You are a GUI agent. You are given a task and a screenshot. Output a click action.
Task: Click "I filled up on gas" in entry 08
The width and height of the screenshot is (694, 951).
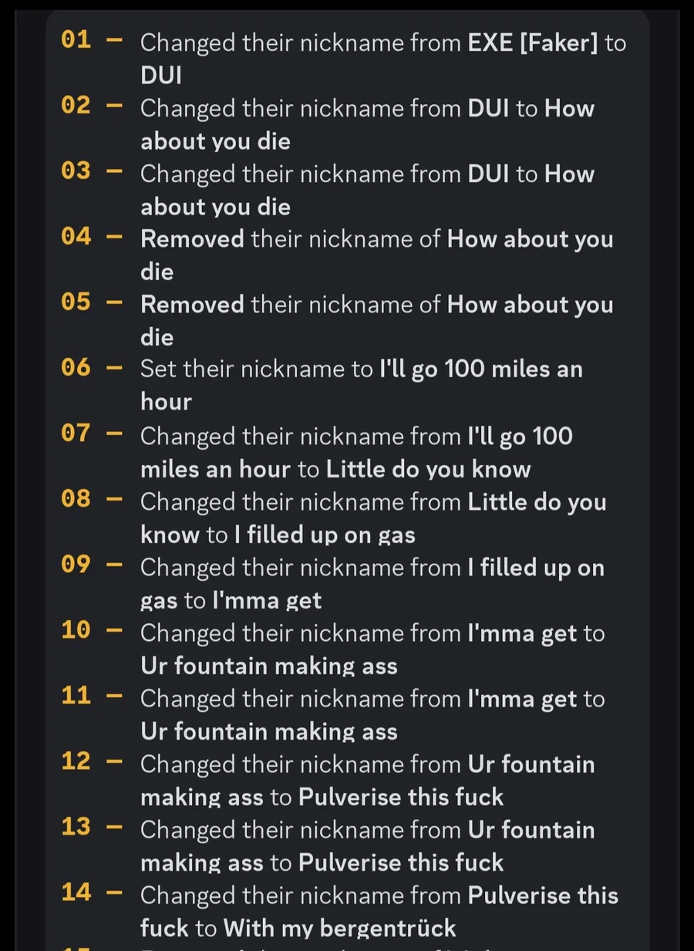pyautogui.click(x=325, y=535)
